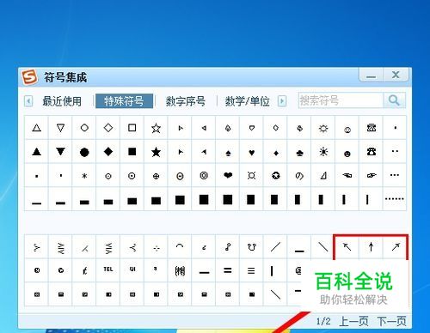Go to previous page via 上一页
Viewport: 430px width, 333px height.
tap(353, 321)
